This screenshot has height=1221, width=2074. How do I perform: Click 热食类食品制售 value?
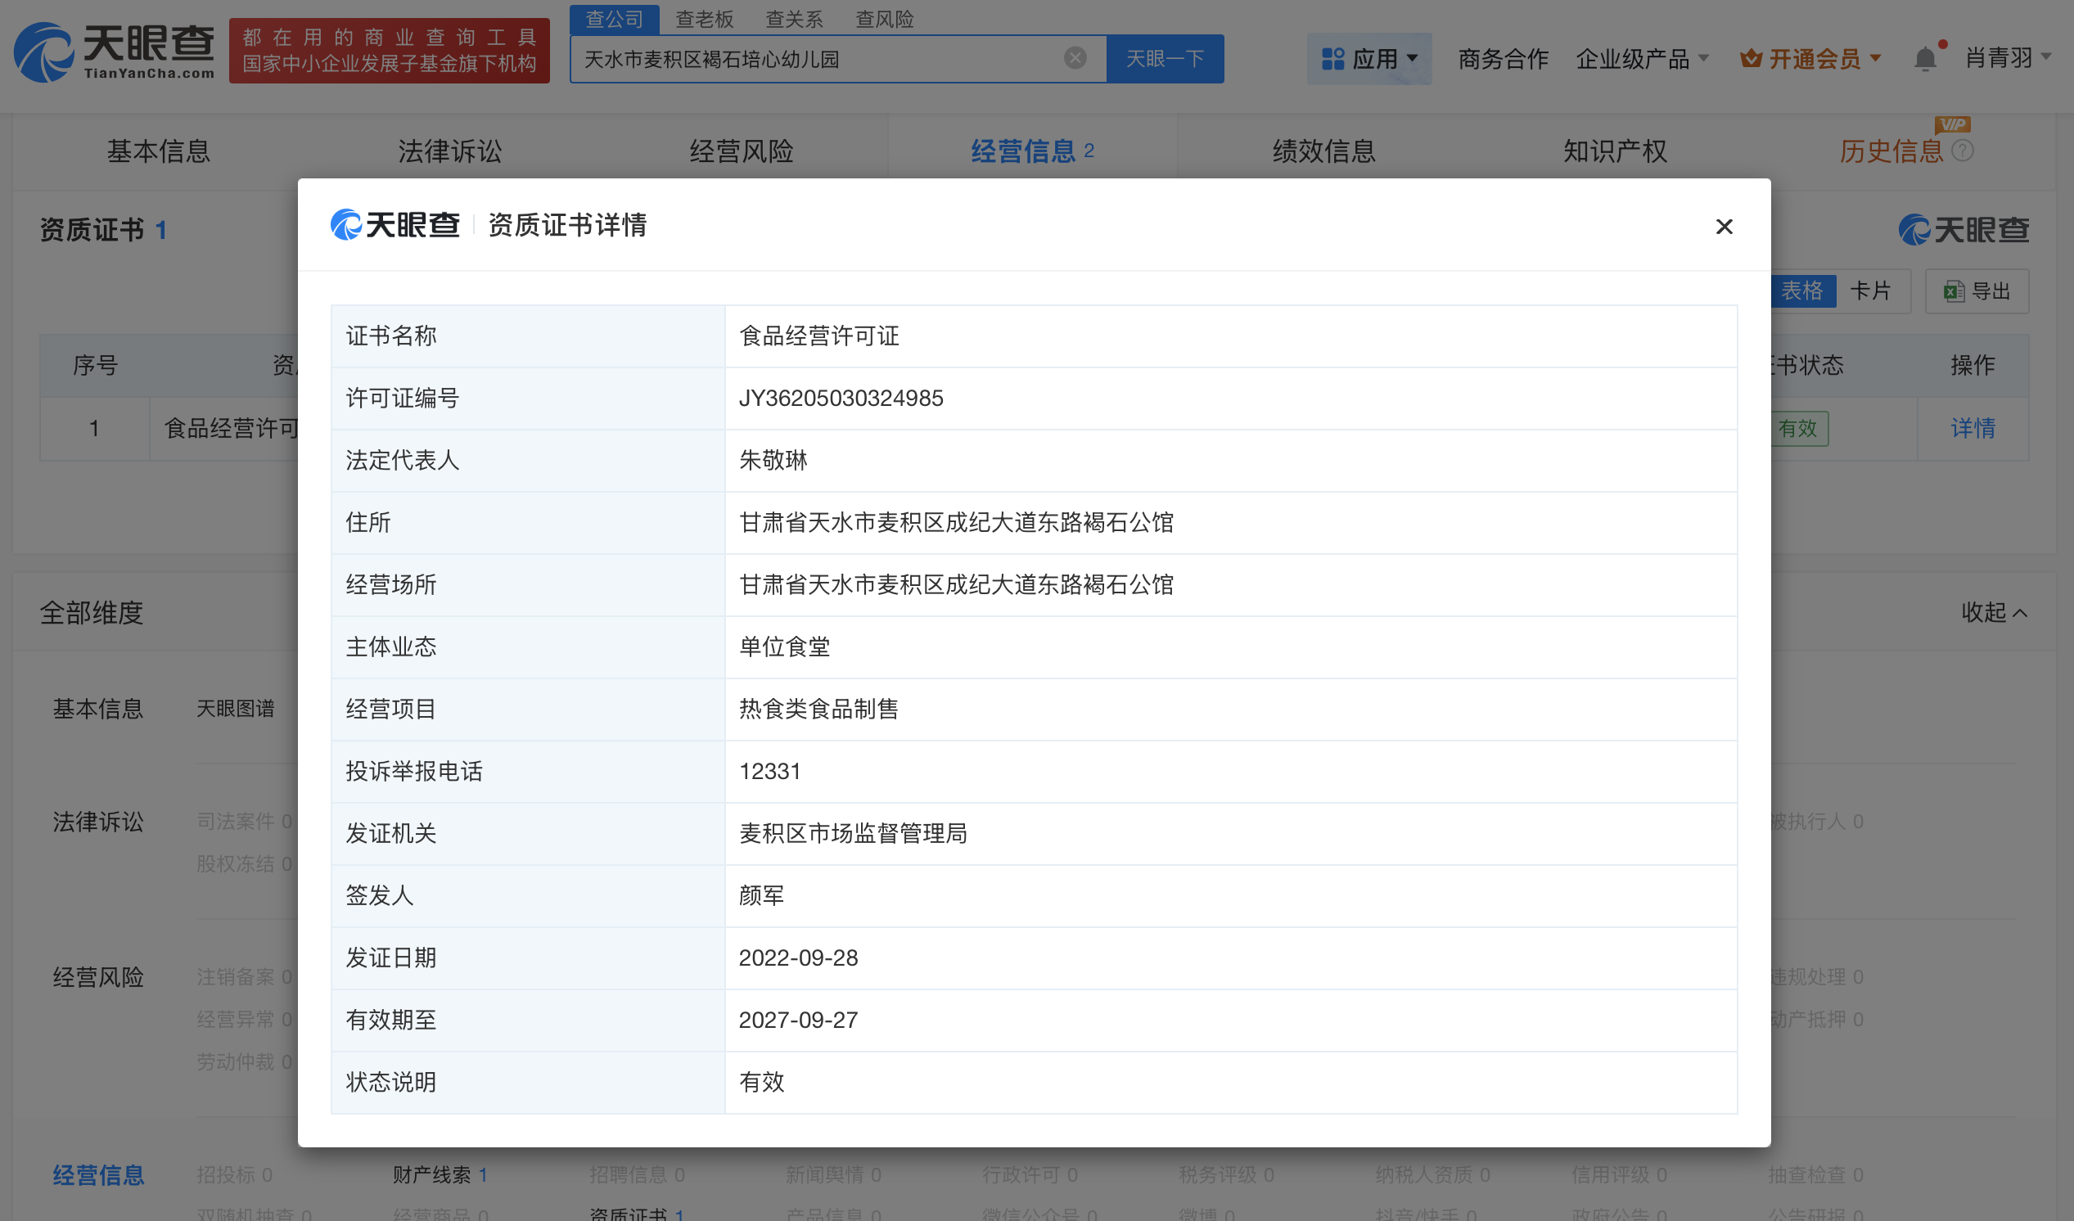coord(818,710)
